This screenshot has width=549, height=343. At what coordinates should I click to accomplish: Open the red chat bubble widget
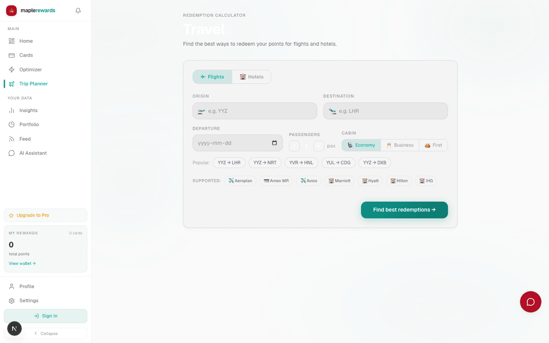(x=530, y=302)
